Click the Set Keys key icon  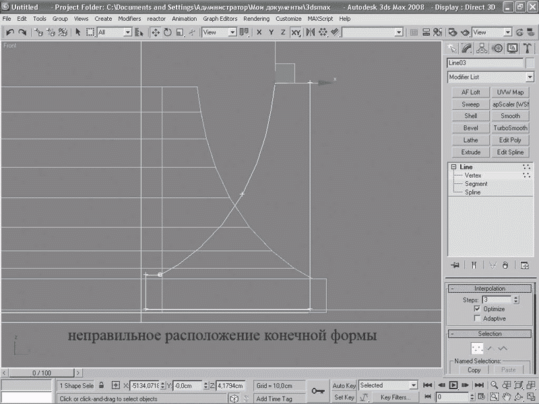tap(317, 391)
